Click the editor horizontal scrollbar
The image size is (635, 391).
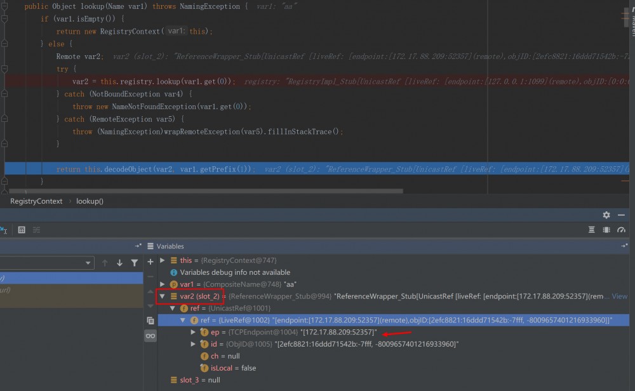pos(206,190)
